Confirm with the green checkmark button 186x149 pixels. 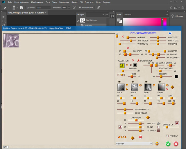(x=168, y=143)
